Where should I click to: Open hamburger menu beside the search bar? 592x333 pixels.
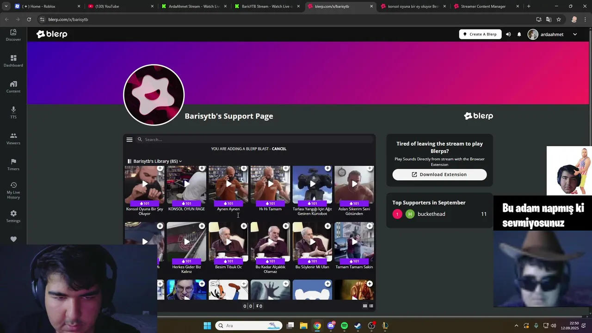click(129, 139)
